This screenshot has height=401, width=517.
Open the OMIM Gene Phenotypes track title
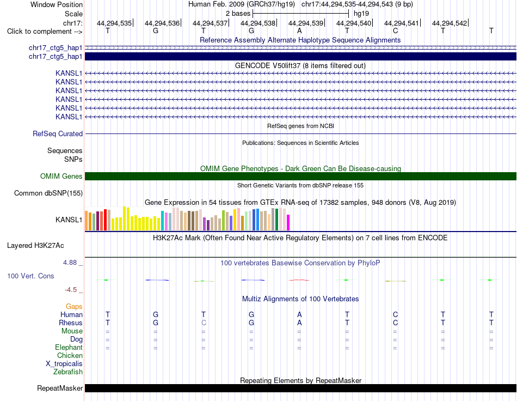[300, 168]
